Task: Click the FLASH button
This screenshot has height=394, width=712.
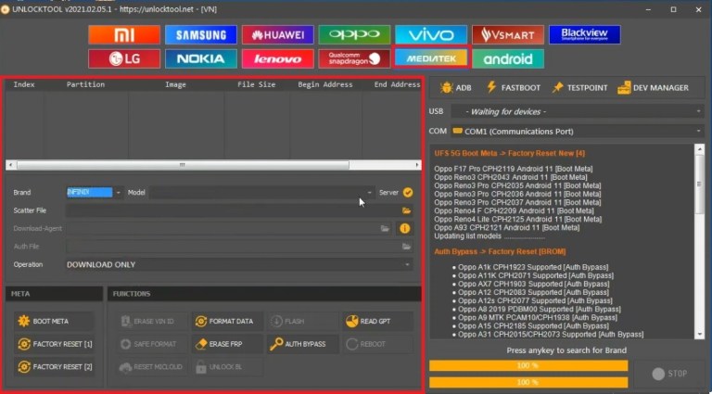Action: 303,322
